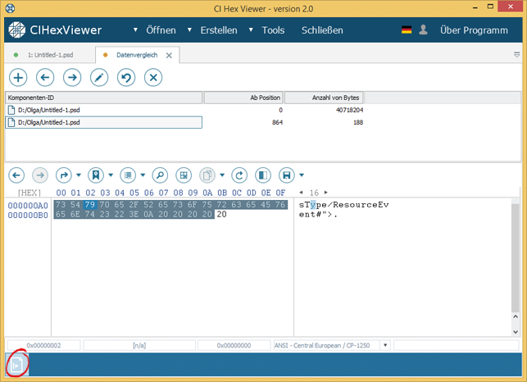Click the go-to position jump icon
The width and height of the screenshot is (527, 382).
pos(64,175)
